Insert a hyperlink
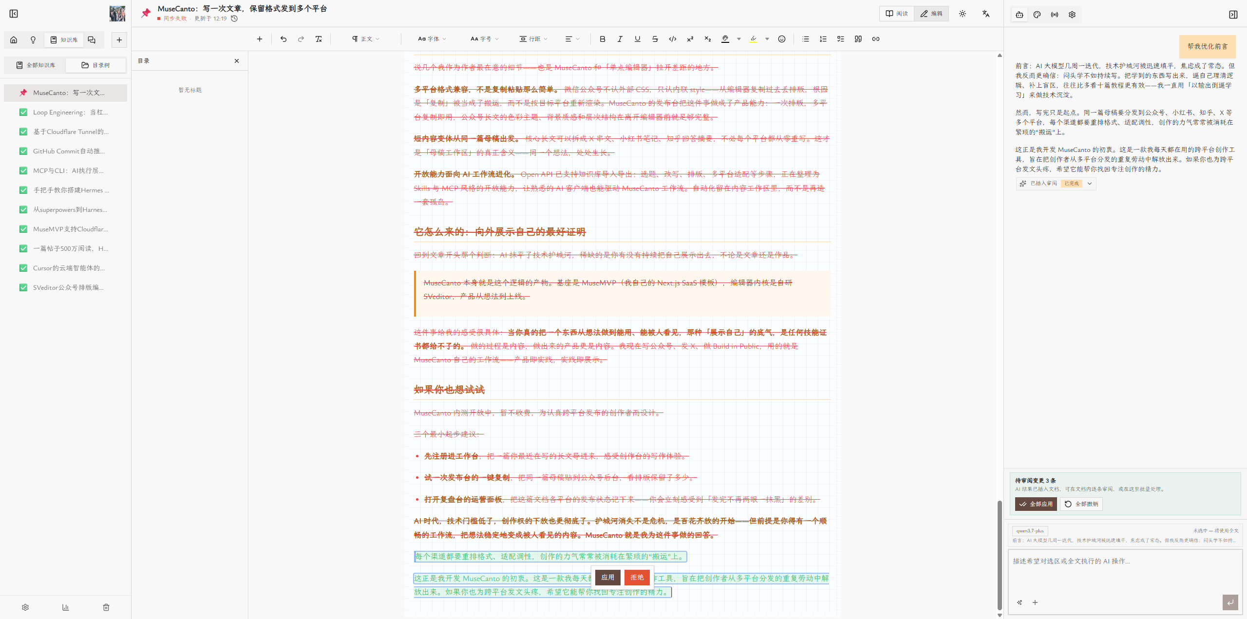This screenshot has width=1247, height=619. [876, 39]
